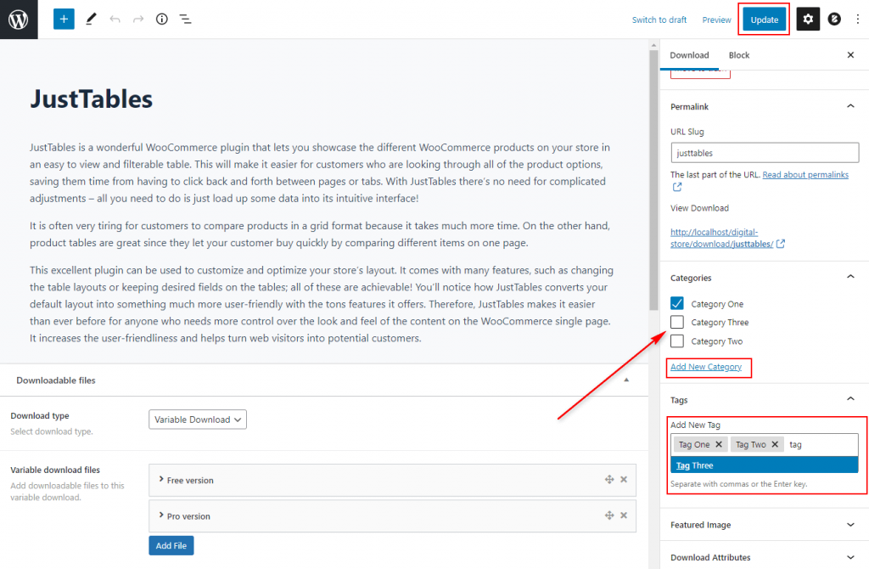
Task: Remove the Tag Two tag
Action: (x=776, y=444)
